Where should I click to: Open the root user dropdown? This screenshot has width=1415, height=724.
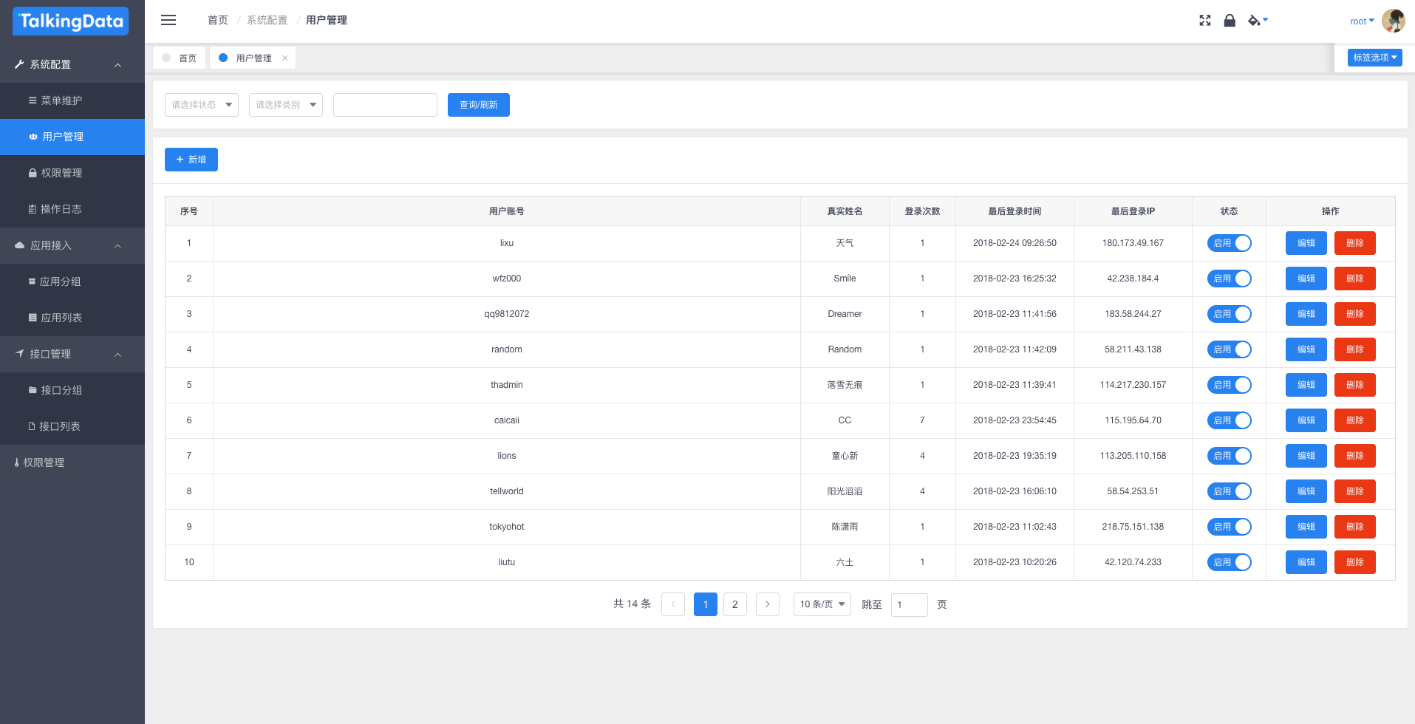pyautogui.click(x=1362, y=21)
